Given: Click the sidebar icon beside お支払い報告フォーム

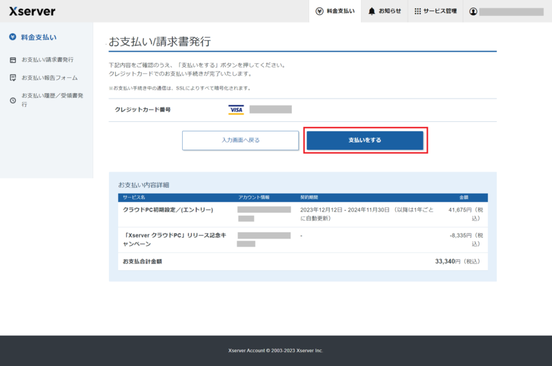Looking at the screenshot, I should 12,78.
